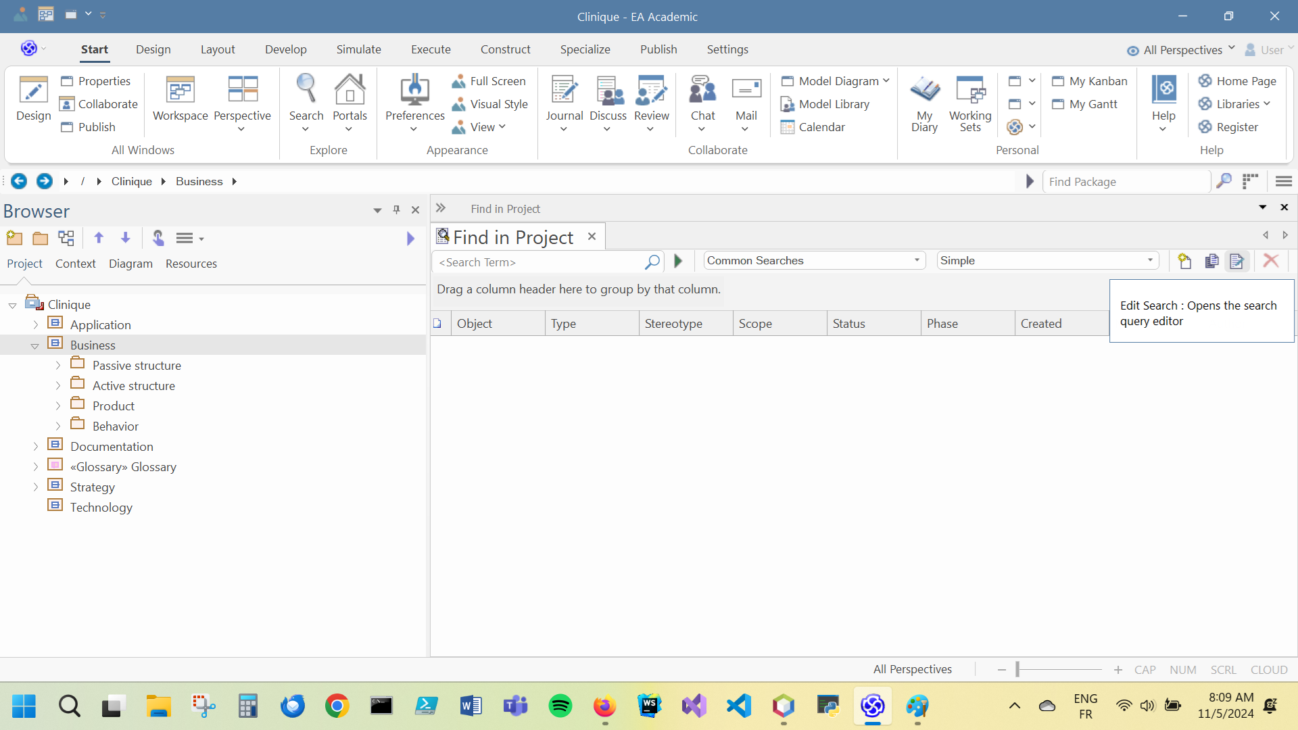Open the Review icon
The width and height of the screenshot is (1298, 730).
coord(651,90)
